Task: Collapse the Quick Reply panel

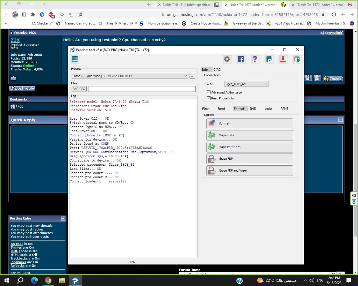Action: [340, 120]
